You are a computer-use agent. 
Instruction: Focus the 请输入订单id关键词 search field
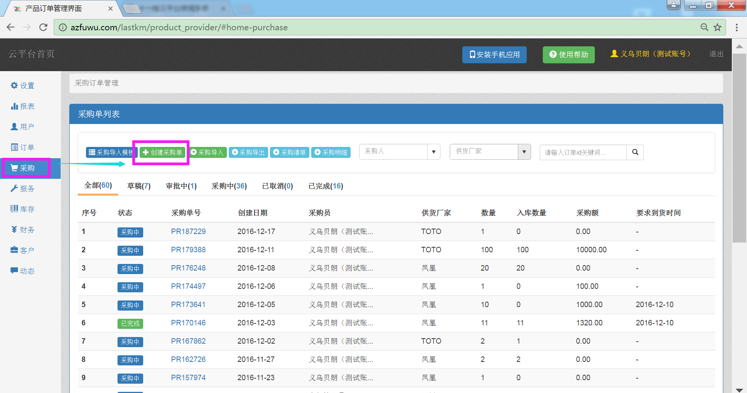tap(583, 152)
